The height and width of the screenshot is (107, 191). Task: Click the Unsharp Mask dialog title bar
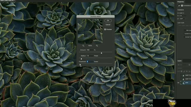pos(95,16)
